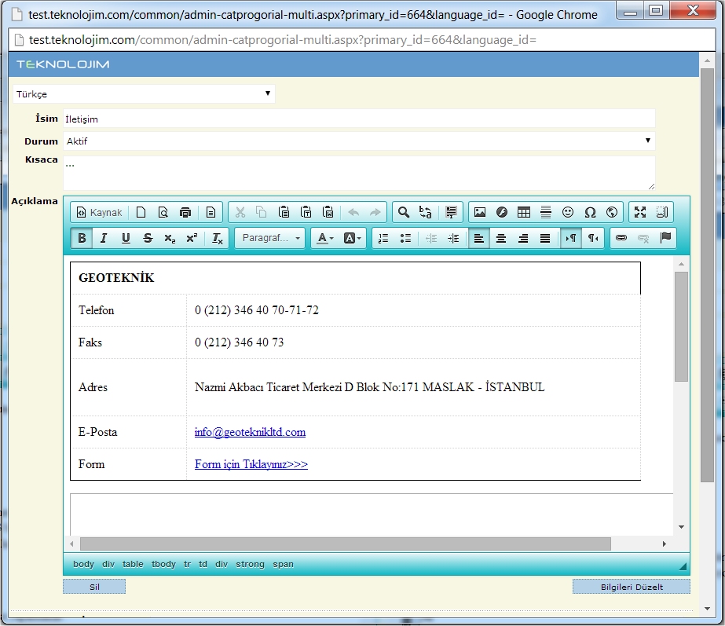Toggle numbered list
Viewport: 725px width, 626px height.
coord(383,238)
